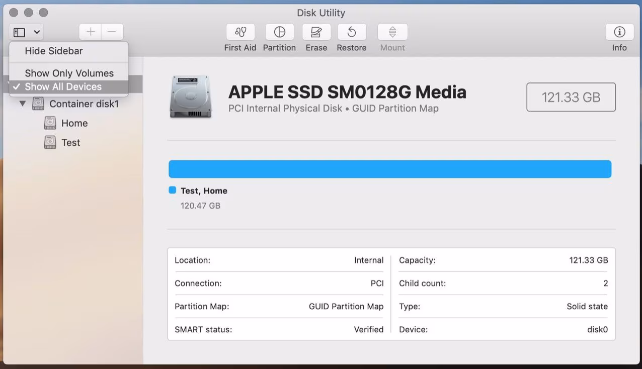Viewport: 642px width, 369px height.
Task: Click the First Aid label
Action: 240,48
